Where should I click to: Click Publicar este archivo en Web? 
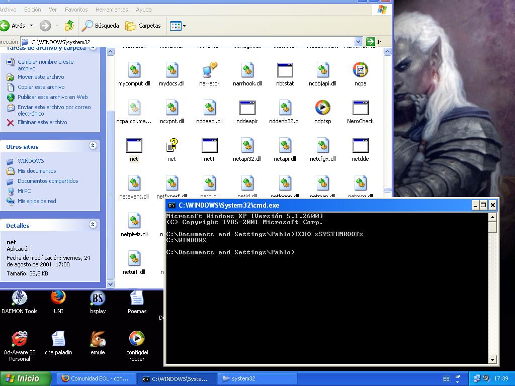52,97
